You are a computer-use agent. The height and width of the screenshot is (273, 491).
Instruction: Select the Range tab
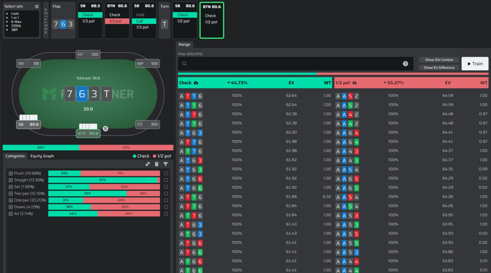click(x=184, y=44)
